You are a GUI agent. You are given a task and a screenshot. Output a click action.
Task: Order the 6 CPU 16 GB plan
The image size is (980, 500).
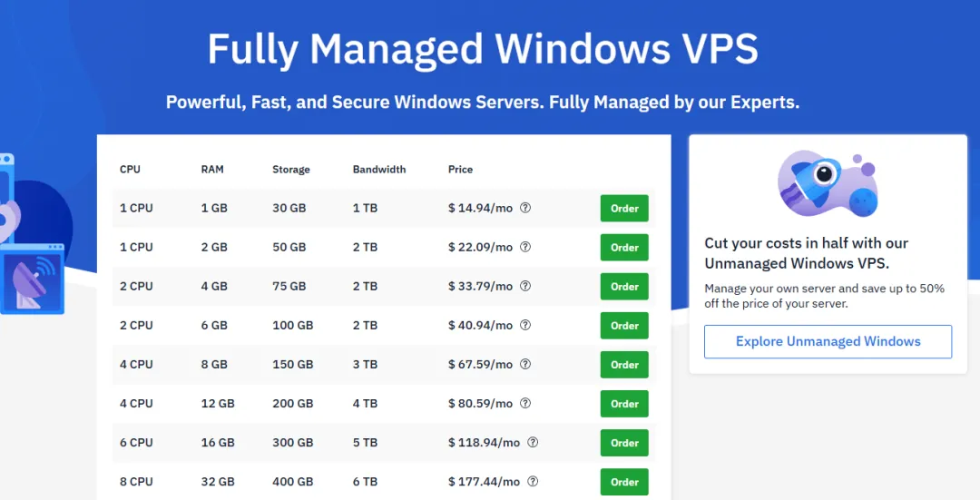pos(624,443)
